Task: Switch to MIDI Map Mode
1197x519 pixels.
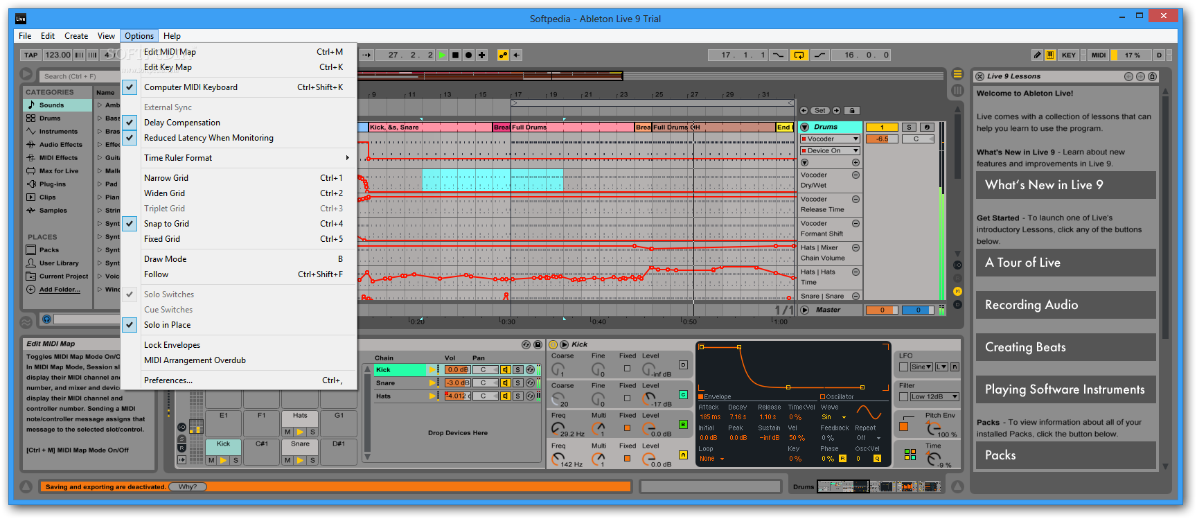Action: [1099, 55]
